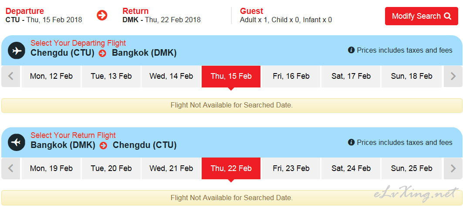463x208 pixels.
Task: Show earlier departing dates with left chevron
Action: (11, 77)
